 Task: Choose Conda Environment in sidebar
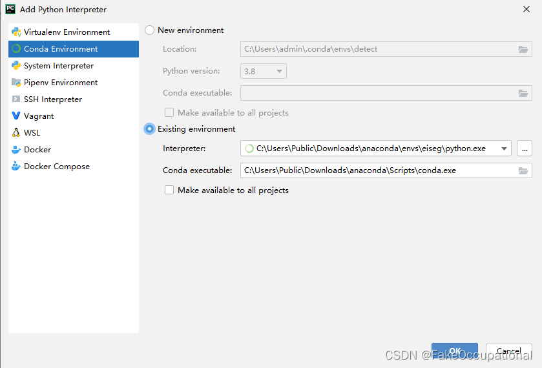(x=74, y=48)
